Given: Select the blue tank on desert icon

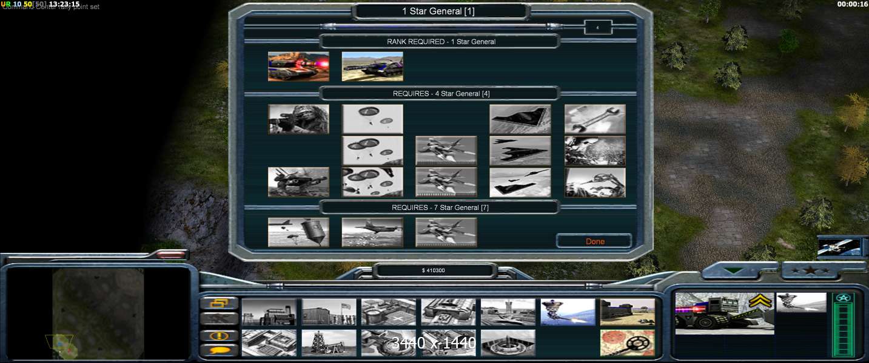Looking at the screenshot, I should (372, 67).
